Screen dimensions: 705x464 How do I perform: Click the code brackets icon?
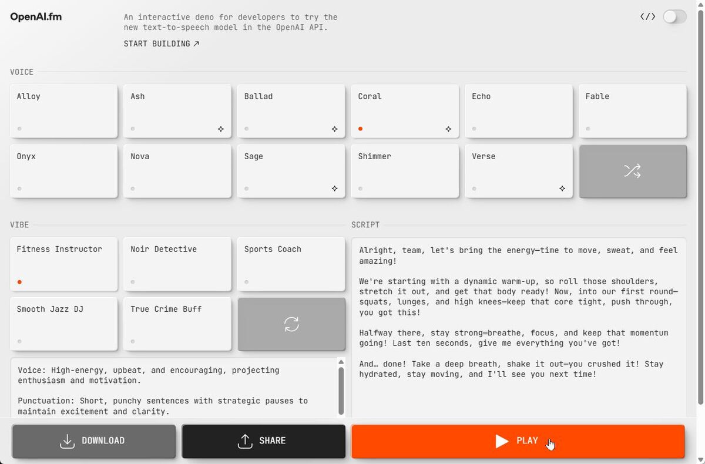[x=647, y=16]
